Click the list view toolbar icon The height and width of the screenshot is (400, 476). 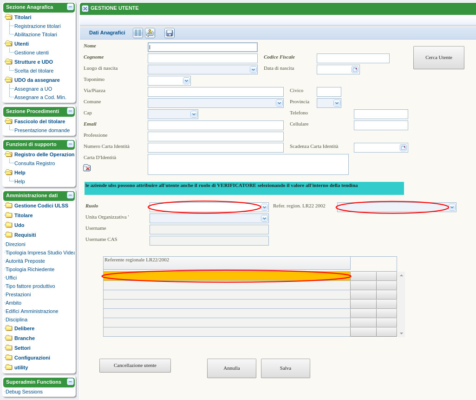(138, 33)
